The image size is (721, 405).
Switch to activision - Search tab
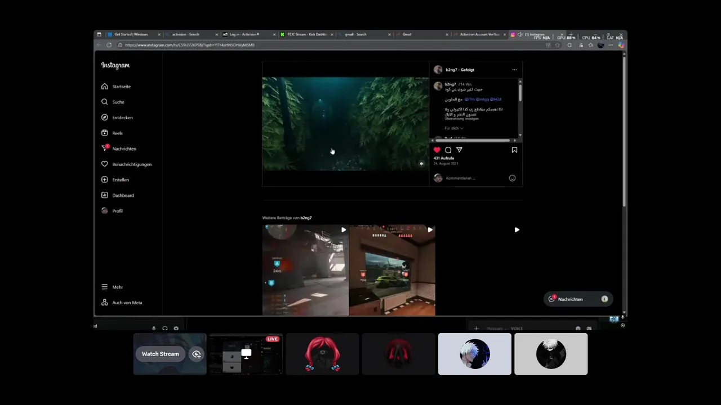[191, 34]
